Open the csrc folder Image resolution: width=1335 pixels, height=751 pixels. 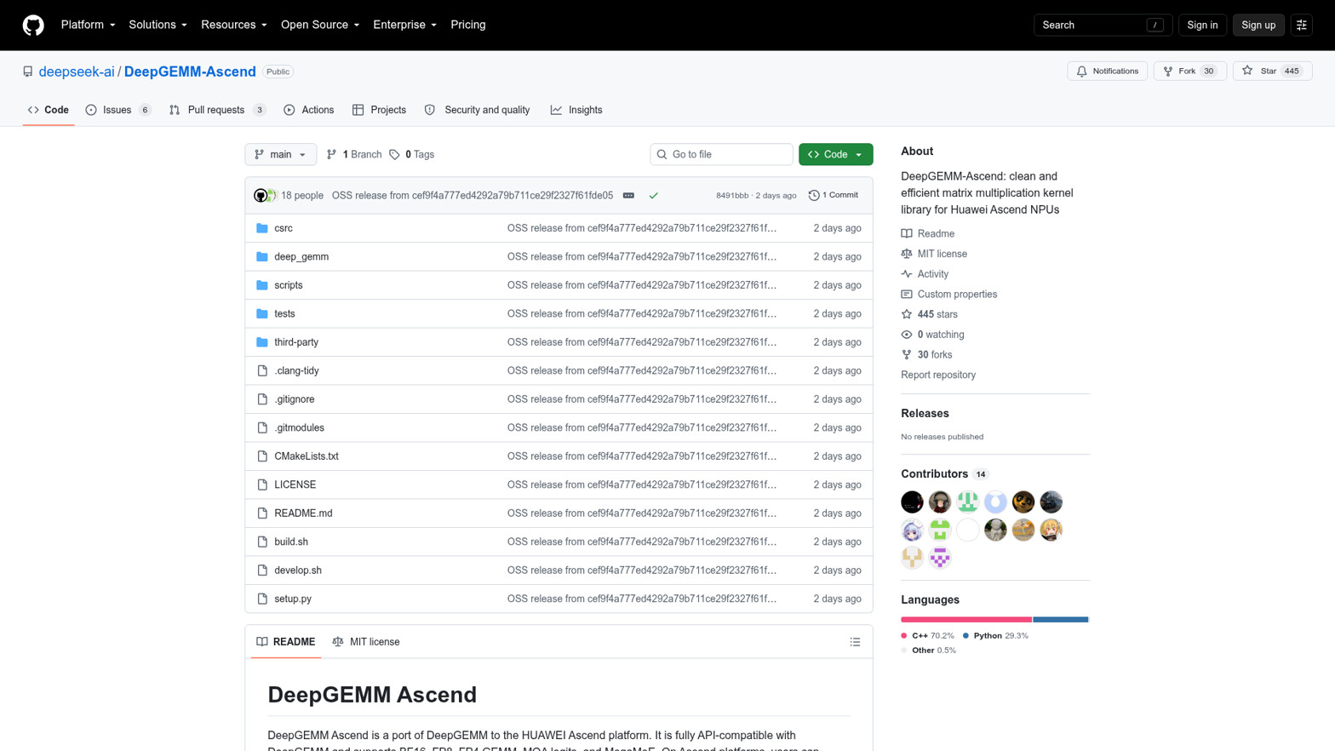[284, 228]
